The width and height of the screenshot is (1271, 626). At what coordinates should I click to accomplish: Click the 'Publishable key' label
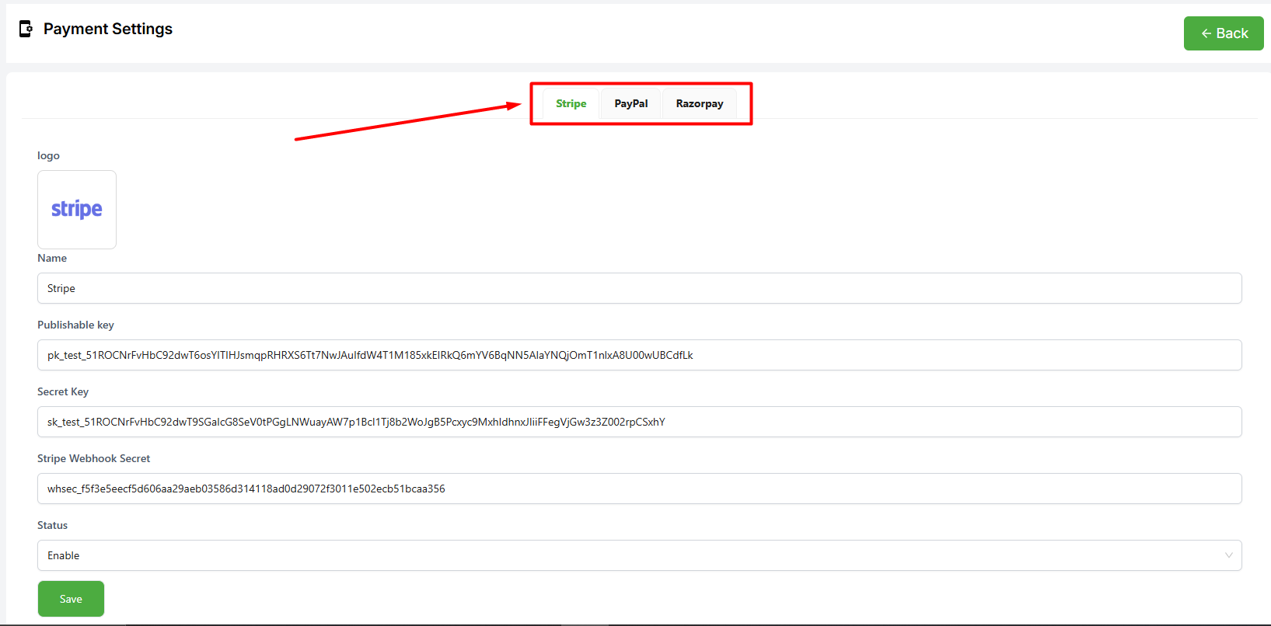75,325
